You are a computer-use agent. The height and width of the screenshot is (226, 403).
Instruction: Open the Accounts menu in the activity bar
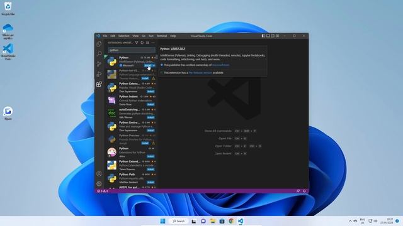coord(99,174)
